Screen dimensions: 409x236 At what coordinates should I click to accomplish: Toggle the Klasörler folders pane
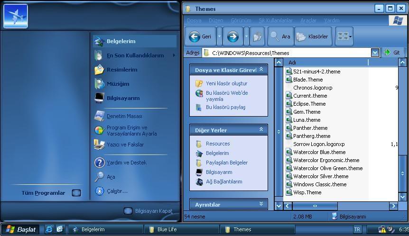(x=313, y=36)
